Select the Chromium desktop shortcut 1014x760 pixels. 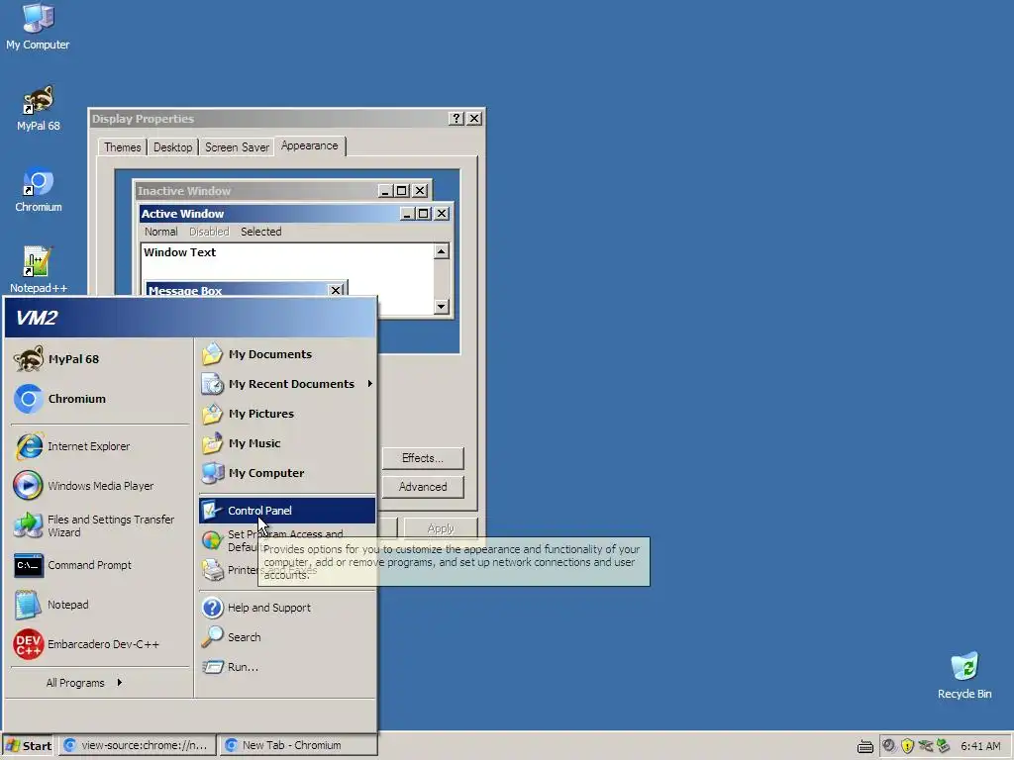39,190
